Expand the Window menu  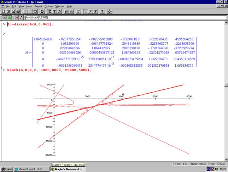click(x=60, y=6)
